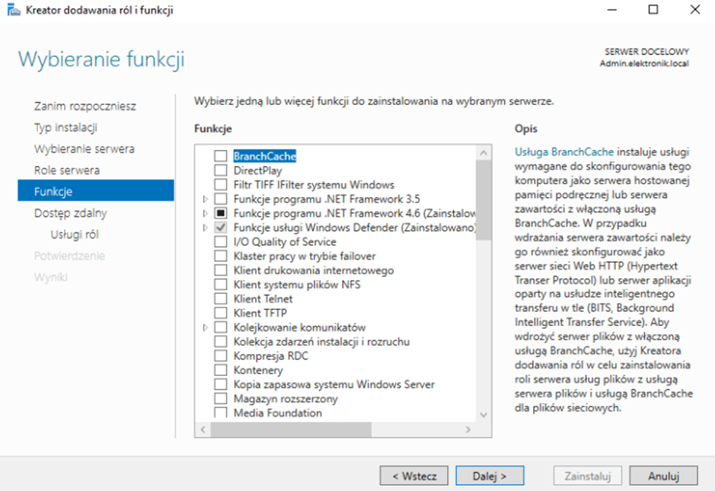715x491 pixels.
Task: Select Typ instalacji in the sidebar
Action: 65,128
